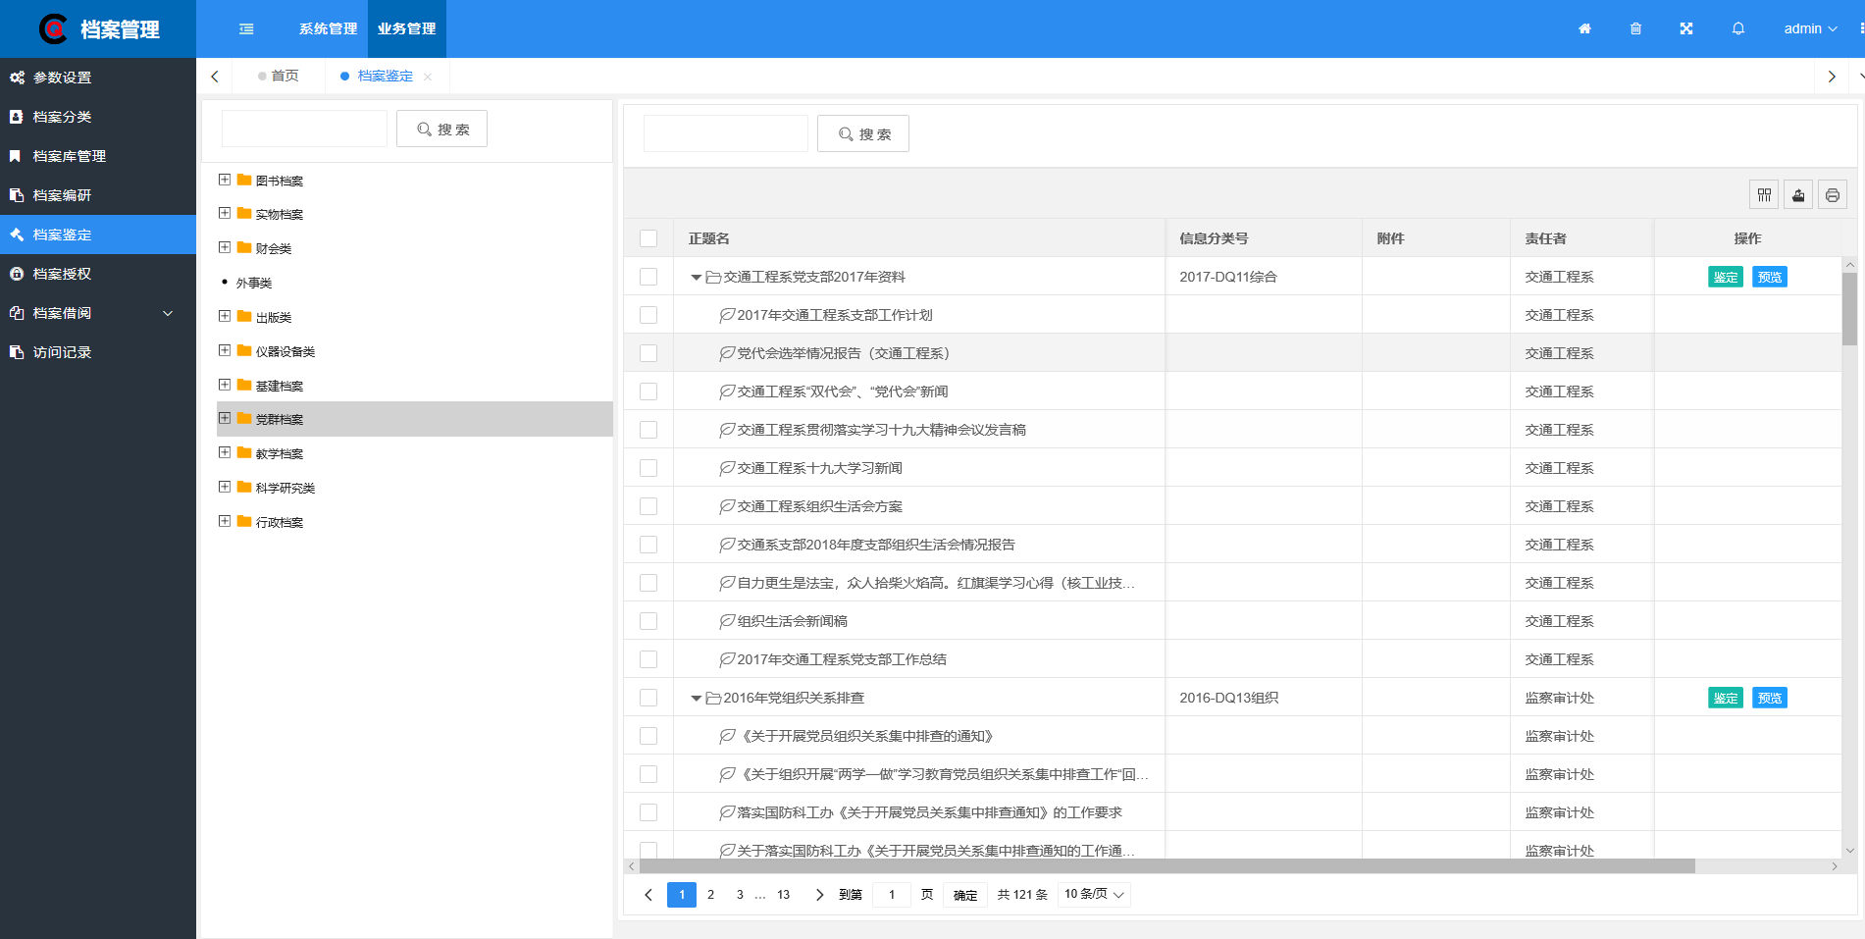Collapse the 交通工程系党支部2017年资料 folder
Screen dimensions: 1865x939
pos(696,276)
